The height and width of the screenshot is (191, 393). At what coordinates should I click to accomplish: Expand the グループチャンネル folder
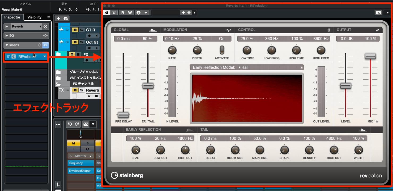pos(58,72)
